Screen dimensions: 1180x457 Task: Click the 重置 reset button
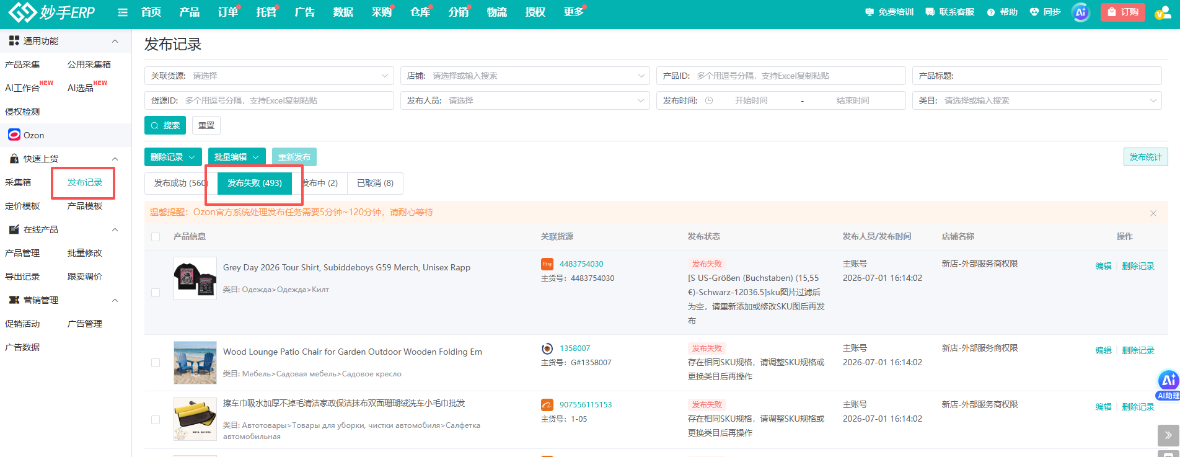(206, 125)
